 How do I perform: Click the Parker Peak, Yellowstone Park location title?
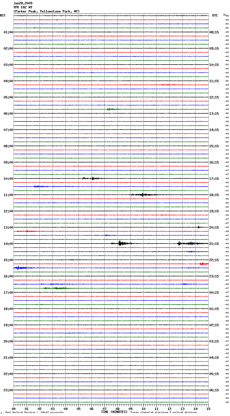(x=47, y=11)
